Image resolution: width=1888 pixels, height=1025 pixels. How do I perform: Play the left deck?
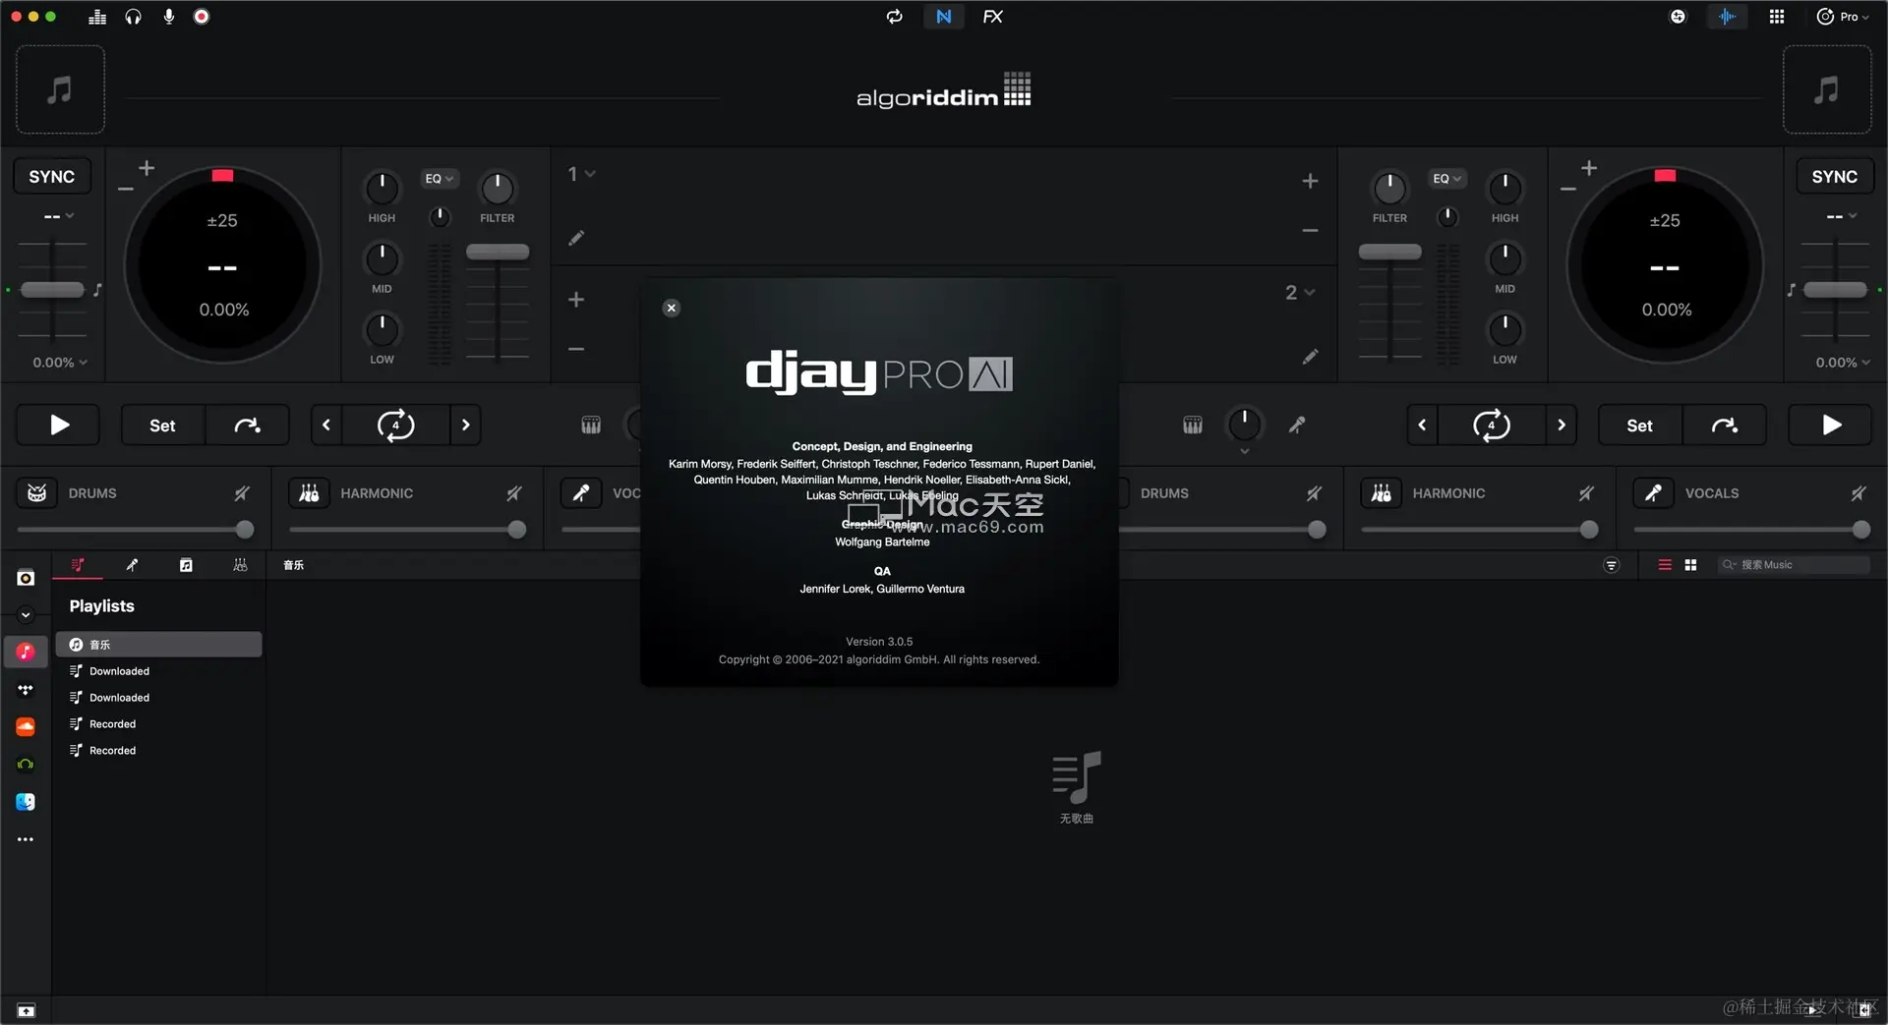[x=58, y=426]
